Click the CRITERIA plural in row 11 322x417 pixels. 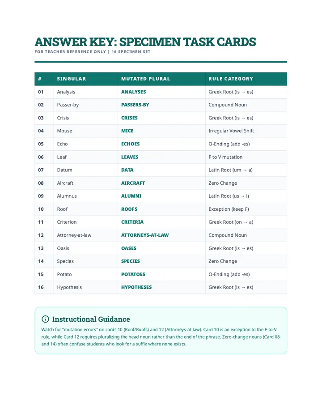click(x=132, y=222)
